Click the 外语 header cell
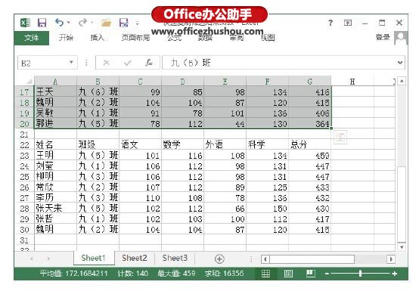The height and width of the screenshot is (291, 419). [225, 144]
